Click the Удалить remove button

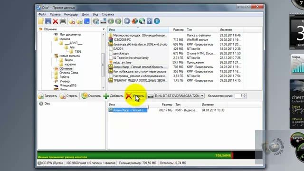135,96
